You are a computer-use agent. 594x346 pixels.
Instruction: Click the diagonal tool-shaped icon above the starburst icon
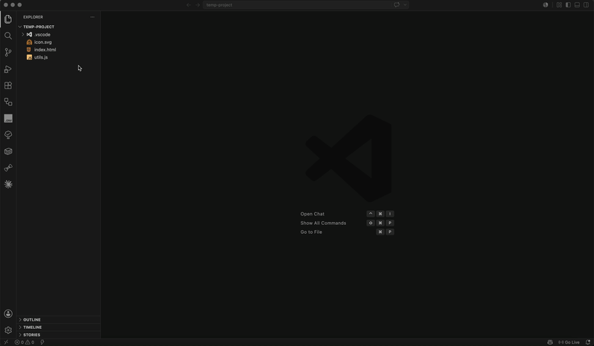(x=8, y=168)
